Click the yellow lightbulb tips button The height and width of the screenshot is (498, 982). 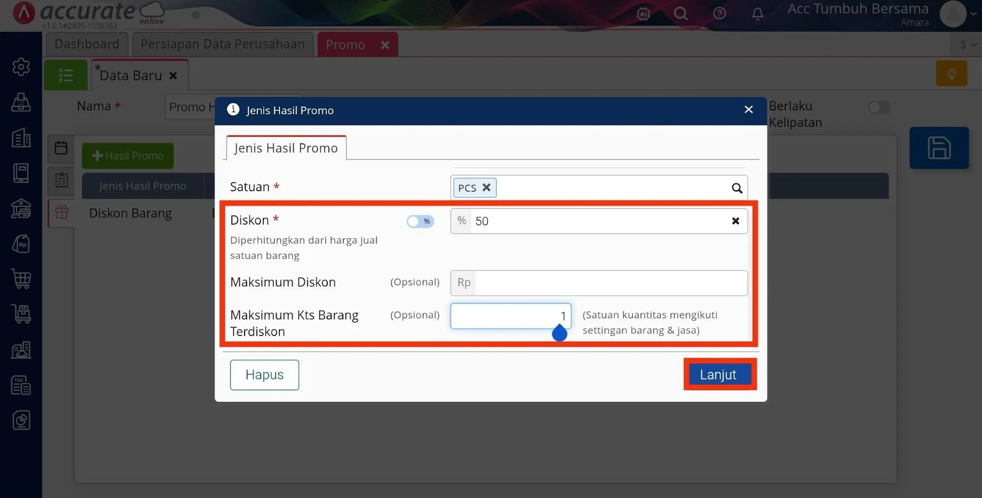click(951, 74)
